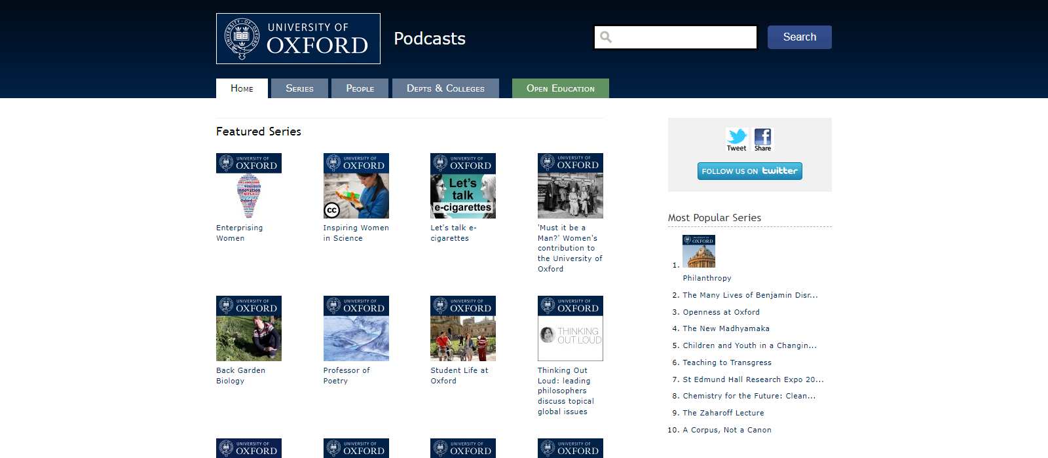Click the Podcasts site title
The width and height of the screenshot is (1048, 458).
click(x=430, y=39)
